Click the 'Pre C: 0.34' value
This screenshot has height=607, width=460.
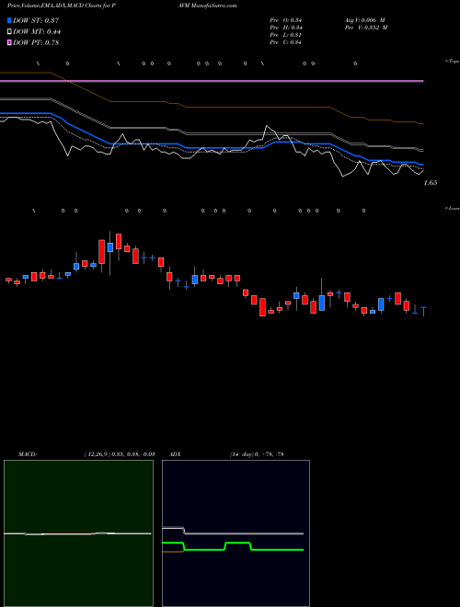[x=286, y=42]
